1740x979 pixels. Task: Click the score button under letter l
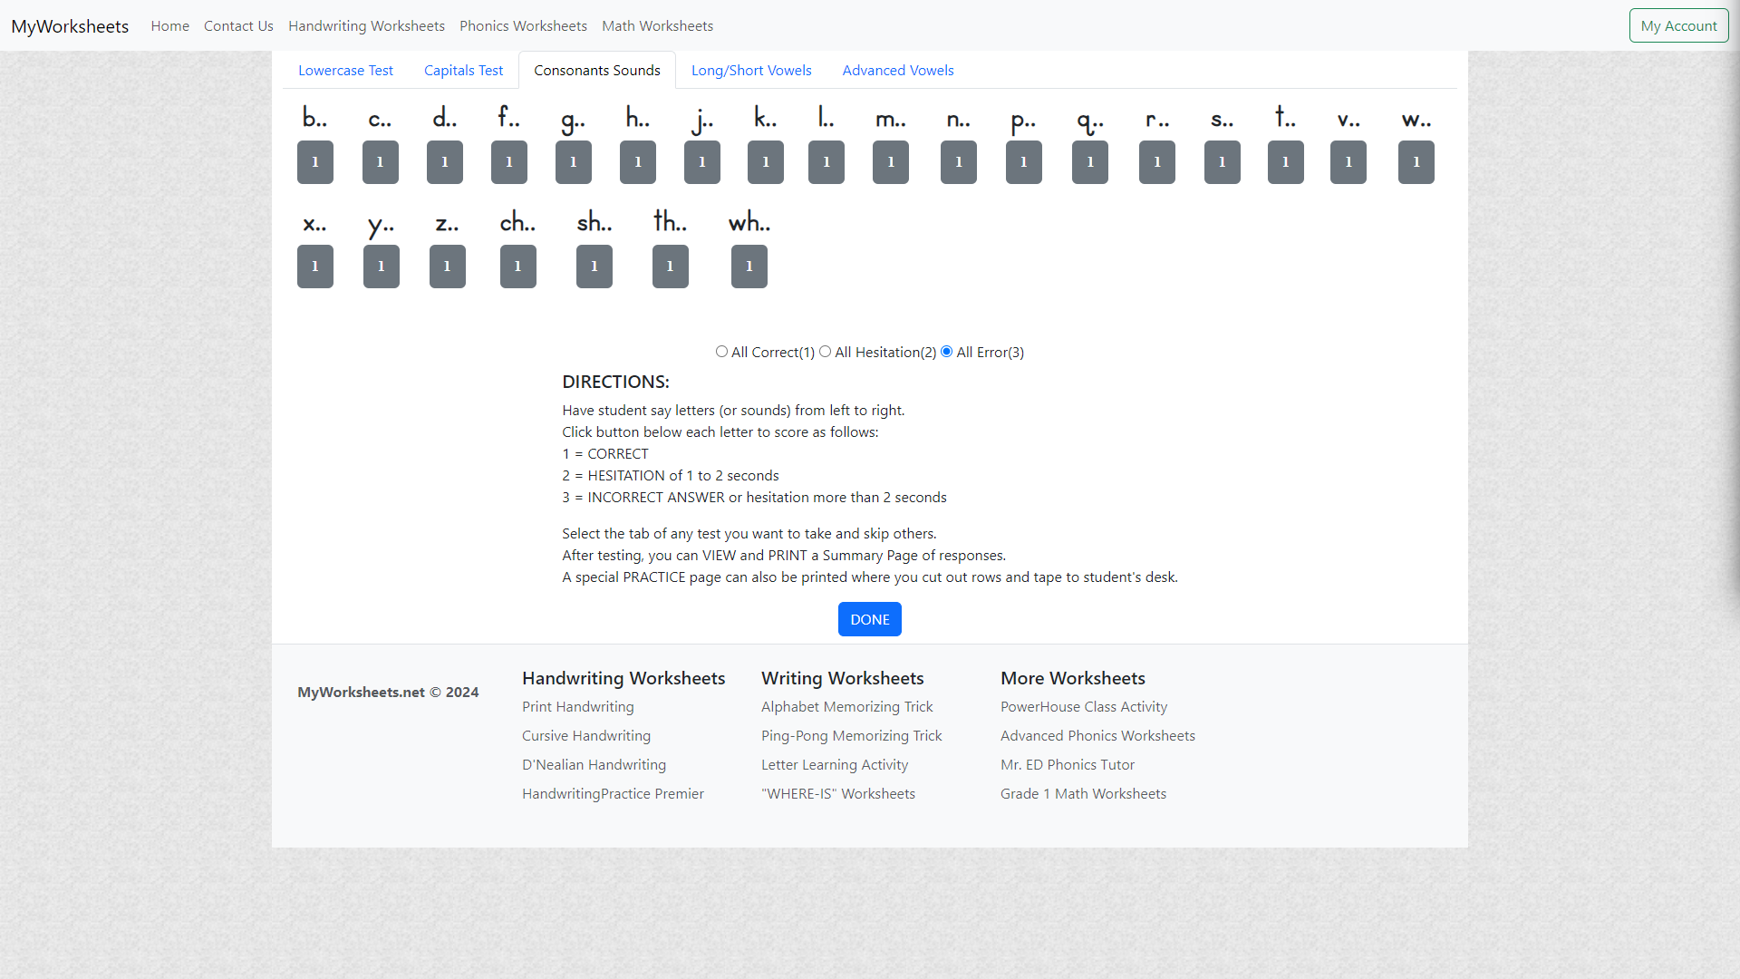coord(826,162)
